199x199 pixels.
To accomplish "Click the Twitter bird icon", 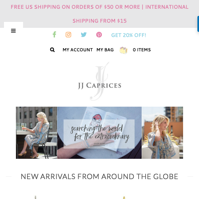I will 84,35.
